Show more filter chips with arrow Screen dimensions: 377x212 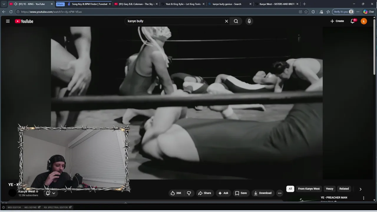(361, 189)
